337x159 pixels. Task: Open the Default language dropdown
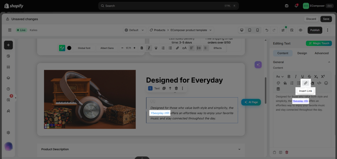tap(135, 30)
